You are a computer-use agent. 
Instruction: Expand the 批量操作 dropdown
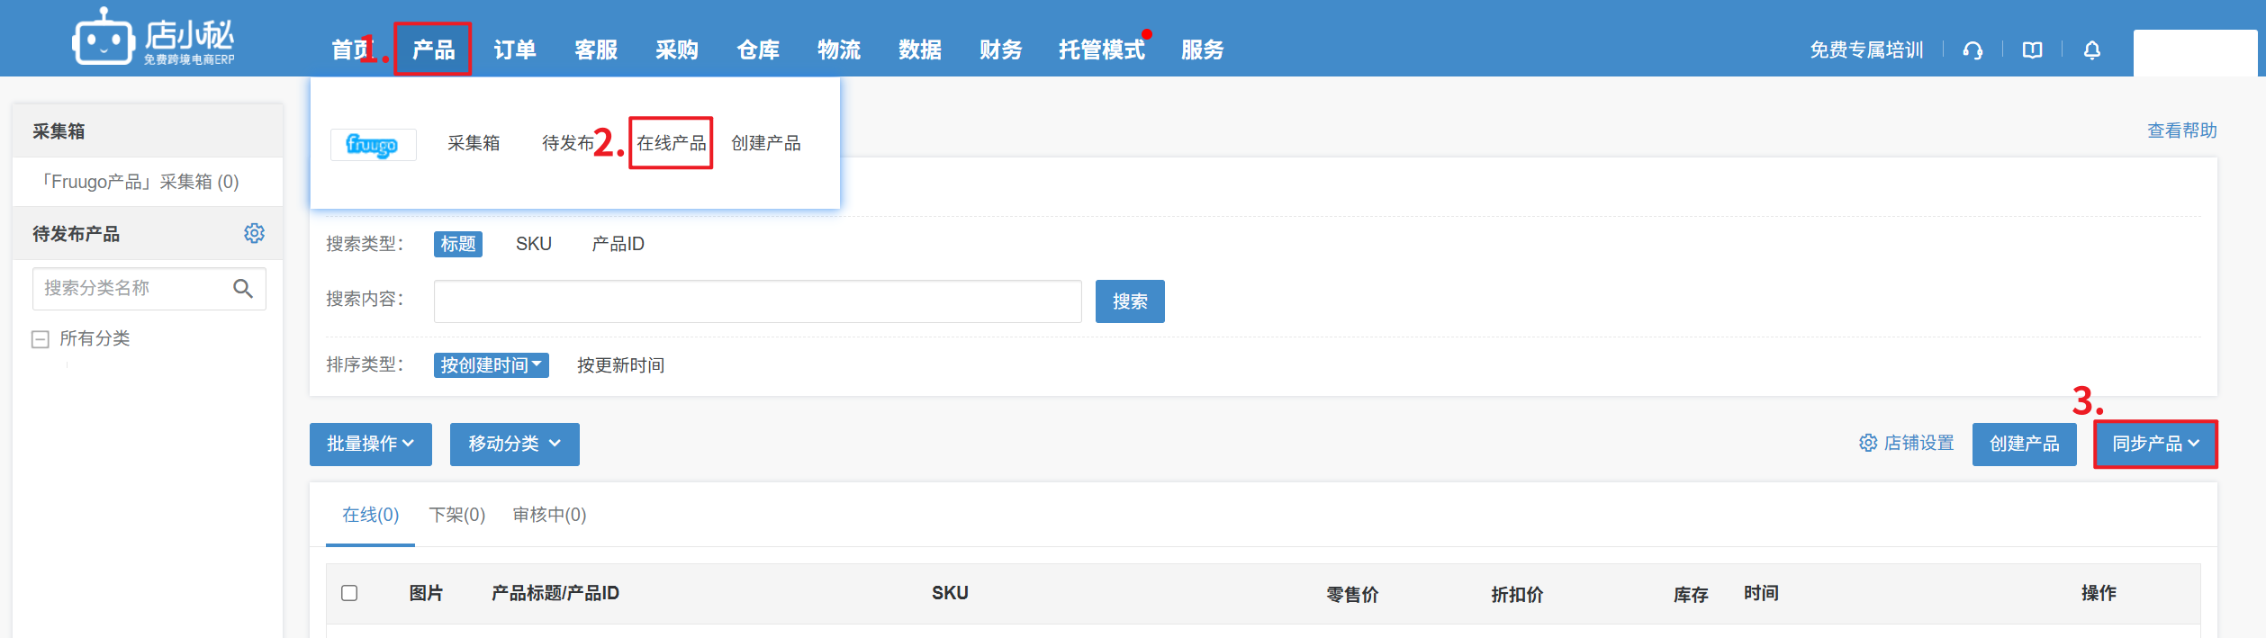370,445
